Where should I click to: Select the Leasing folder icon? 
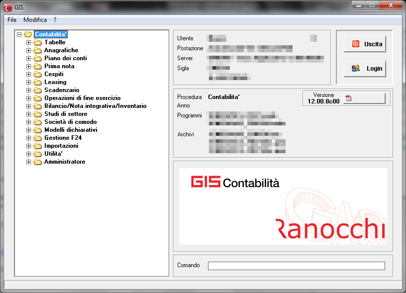(38, 82)
